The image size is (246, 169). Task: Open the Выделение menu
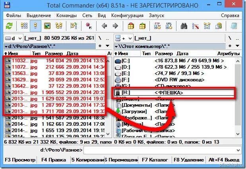coord(39,15)
